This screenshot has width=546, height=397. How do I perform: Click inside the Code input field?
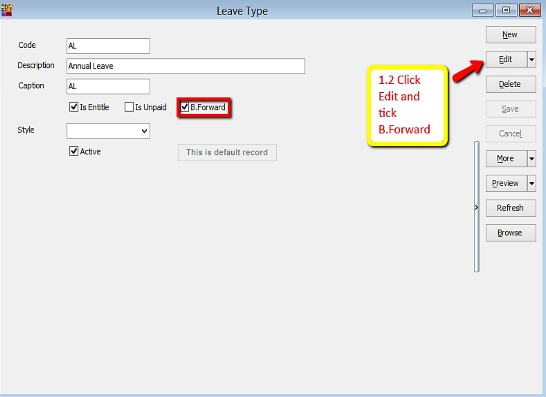point(107,46)
